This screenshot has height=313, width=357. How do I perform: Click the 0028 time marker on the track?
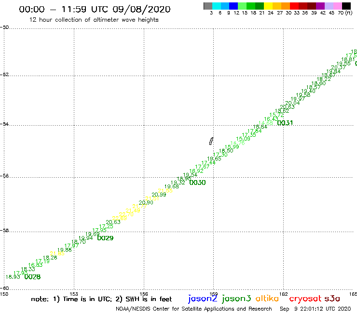tap(32, 277)
